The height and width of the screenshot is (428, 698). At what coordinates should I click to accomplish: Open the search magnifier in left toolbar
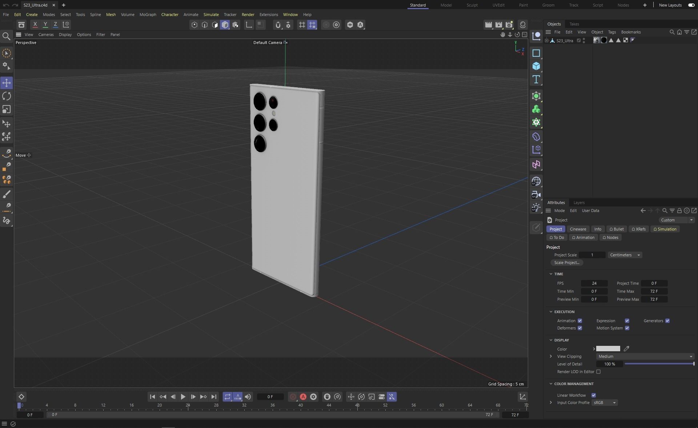pos(6,36)
